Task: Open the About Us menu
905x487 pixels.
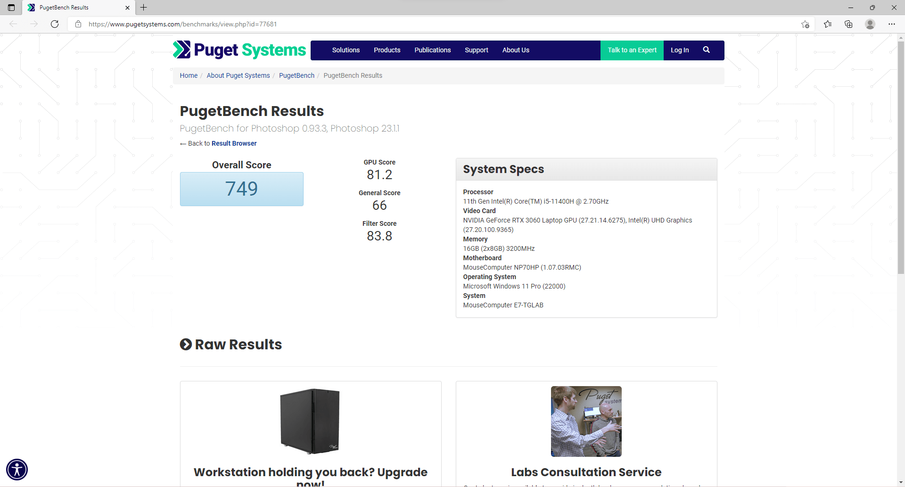Action: [x=516, y=50]
